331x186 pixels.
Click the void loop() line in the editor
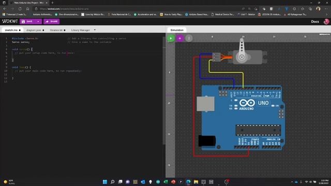pyautogui.click(x=22, y=67)
